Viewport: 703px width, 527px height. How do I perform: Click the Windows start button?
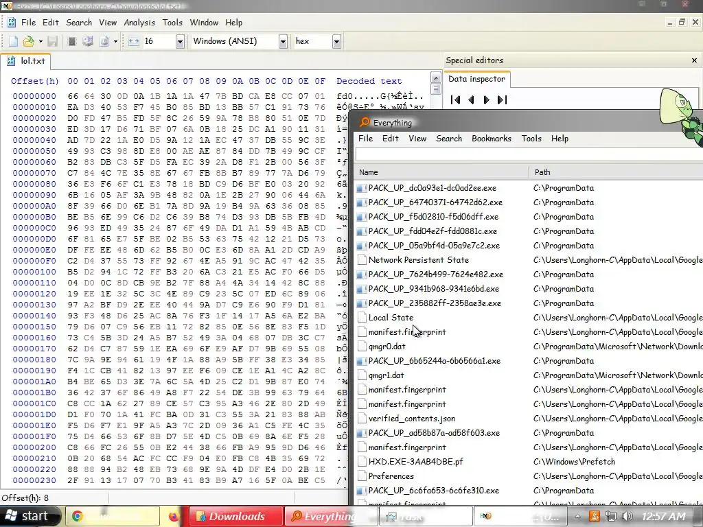30,516
